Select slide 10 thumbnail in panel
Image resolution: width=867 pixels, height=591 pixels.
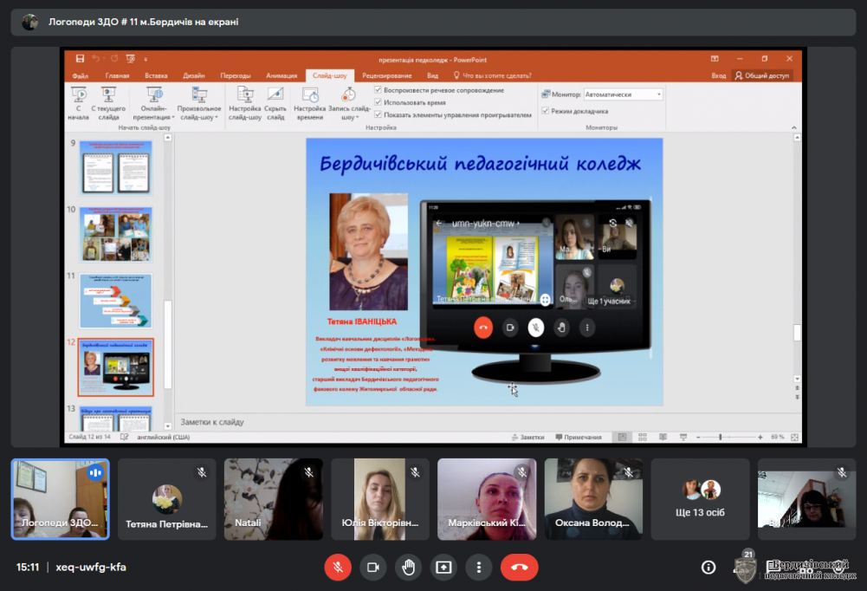pos(116,234)
